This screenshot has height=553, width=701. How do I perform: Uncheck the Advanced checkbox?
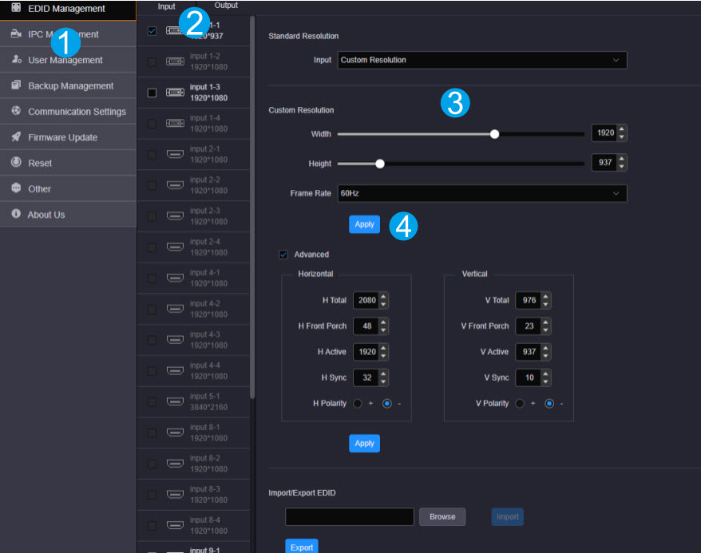(283, 255)
